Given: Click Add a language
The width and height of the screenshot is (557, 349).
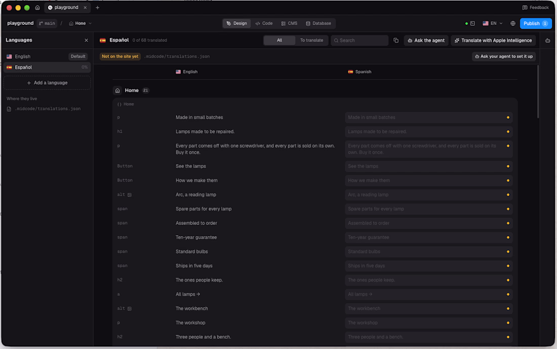Looking at the screenshot, I should click(47, 83).
